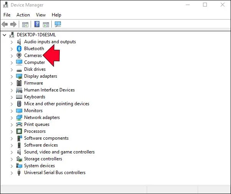Expand Universal Serial Bus controllers
This screenshot has height=194, width=231.
[11, 173]
